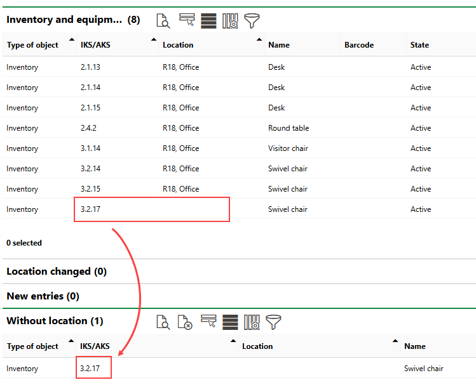The image size is (476, 387).
Task: Sort upper table by IKS/AKS column header
Action: pyautogui.click(x=91, y=45)
